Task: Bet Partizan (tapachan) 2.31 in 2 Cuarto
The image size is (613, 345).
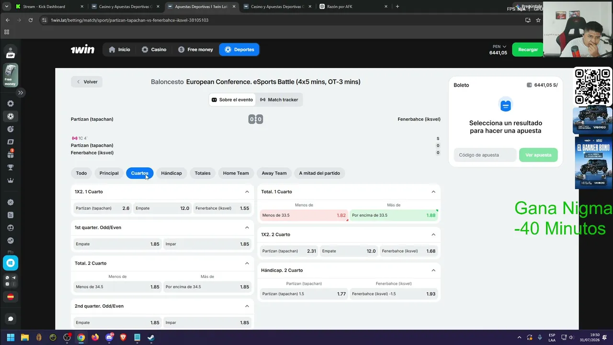Action: tap(289, 251)
